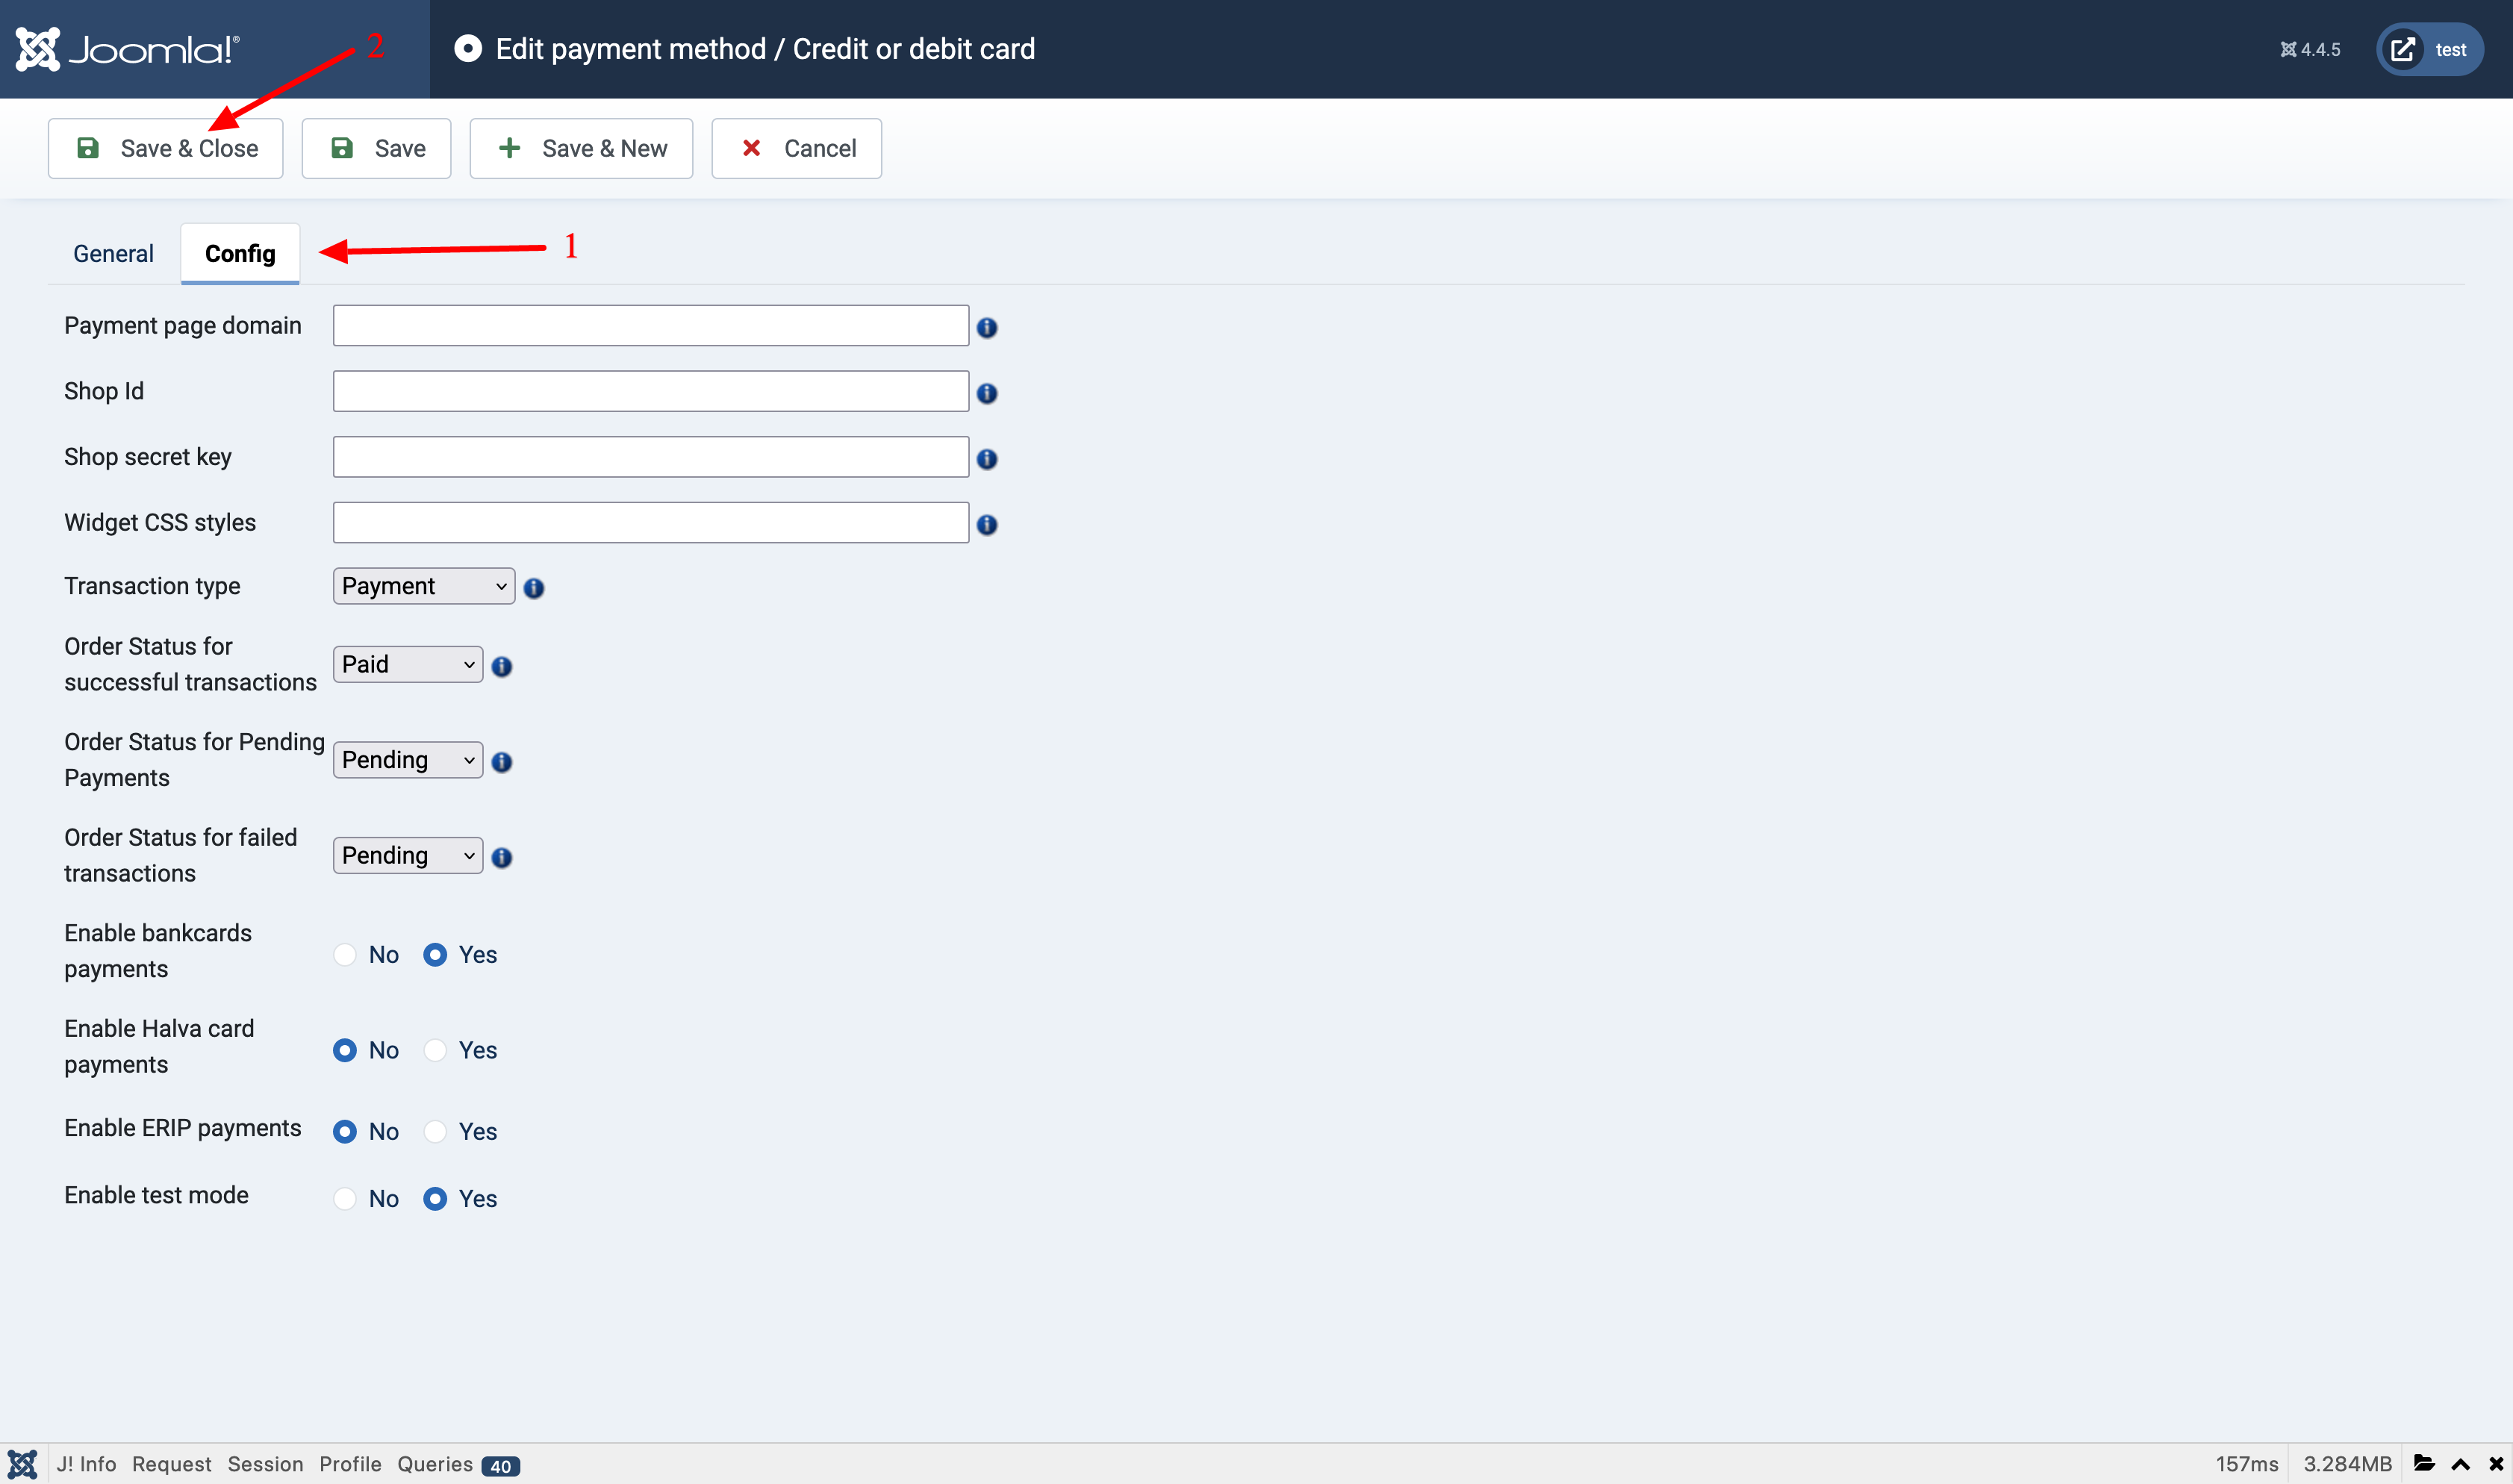Set Enable test mode to No

click(345, 1198)
